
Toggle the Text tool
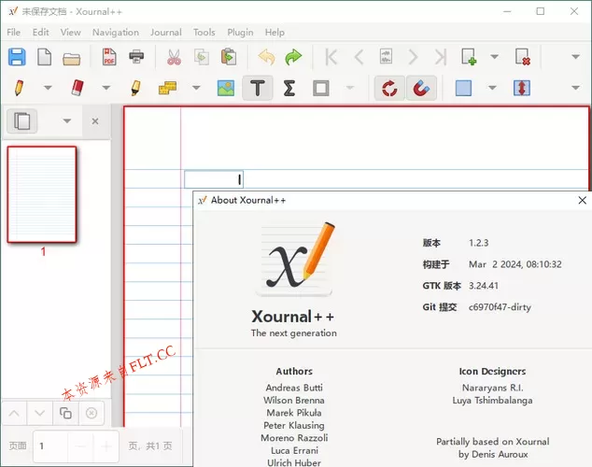tap(258, 88)
